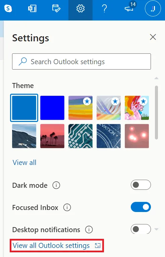This screenshot has height=257, width=165.
Task: Click the magnifier icon in settings search
Action: (23, 61)
